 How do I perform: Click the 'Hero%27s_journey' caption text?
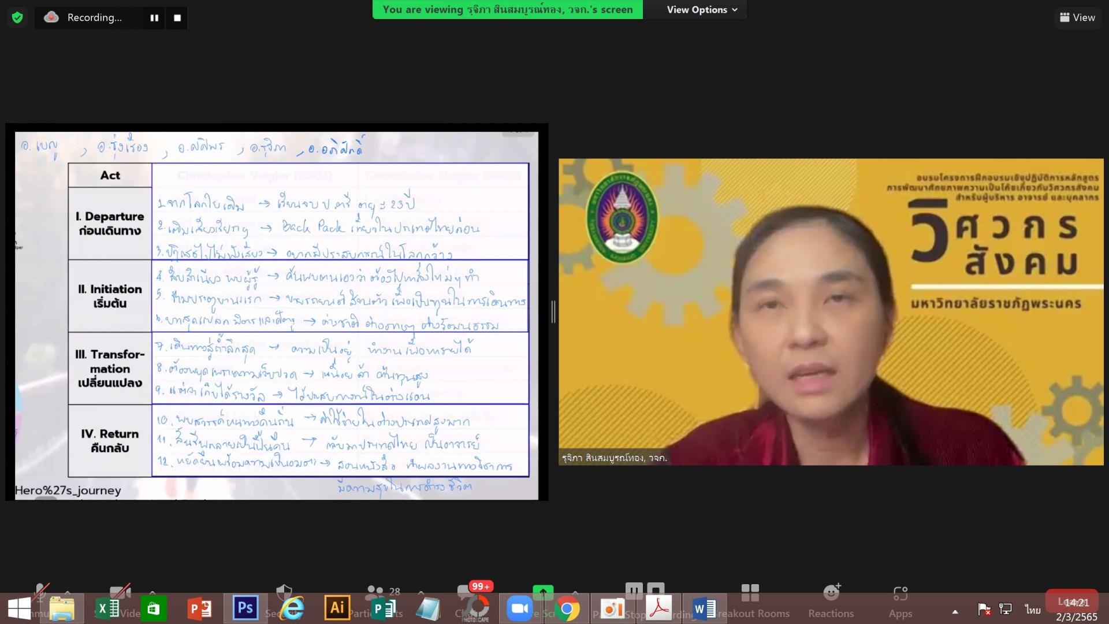[68, 491]
